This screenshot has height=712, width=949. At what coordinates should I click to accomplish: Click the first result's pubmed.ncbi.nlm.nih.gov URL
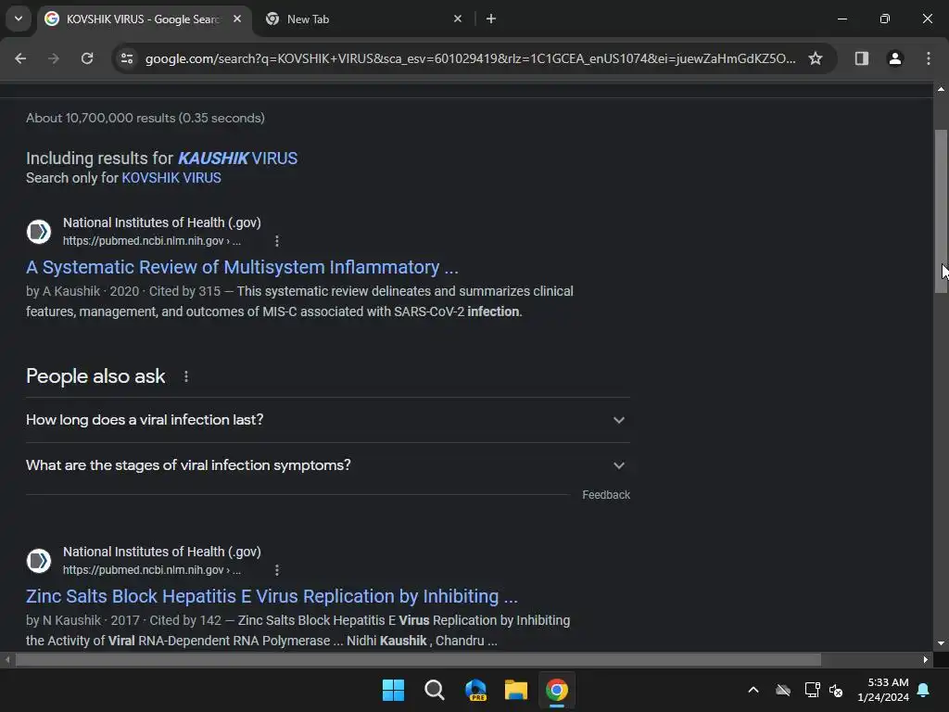[151, 241]
